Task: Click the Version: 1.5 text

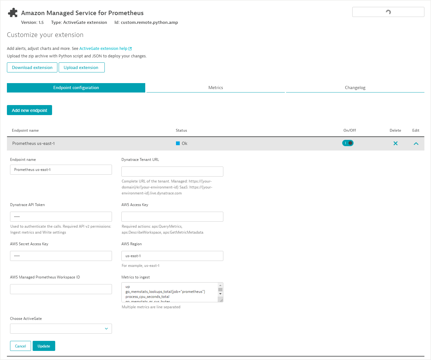Action: [x=32, y=22]
